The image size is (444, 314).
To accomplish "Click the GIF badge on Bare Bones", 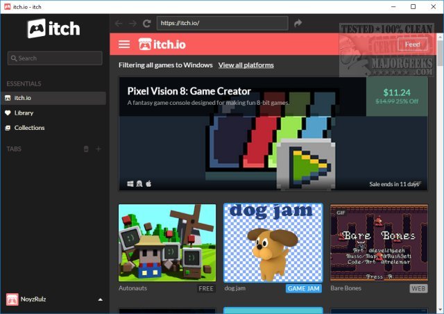I will 341,213.
